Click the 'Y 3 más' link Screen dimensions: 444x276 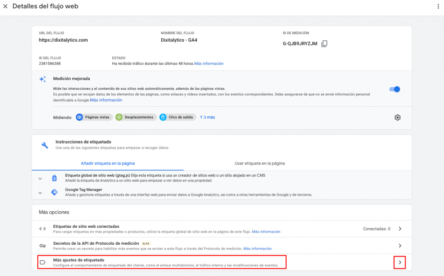207,117
